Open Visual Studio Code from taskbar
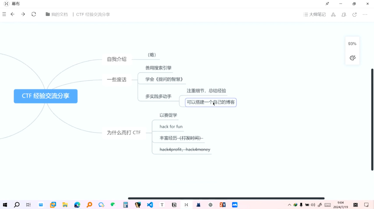Viewport: 374px width, 209px height. point(150,205)
